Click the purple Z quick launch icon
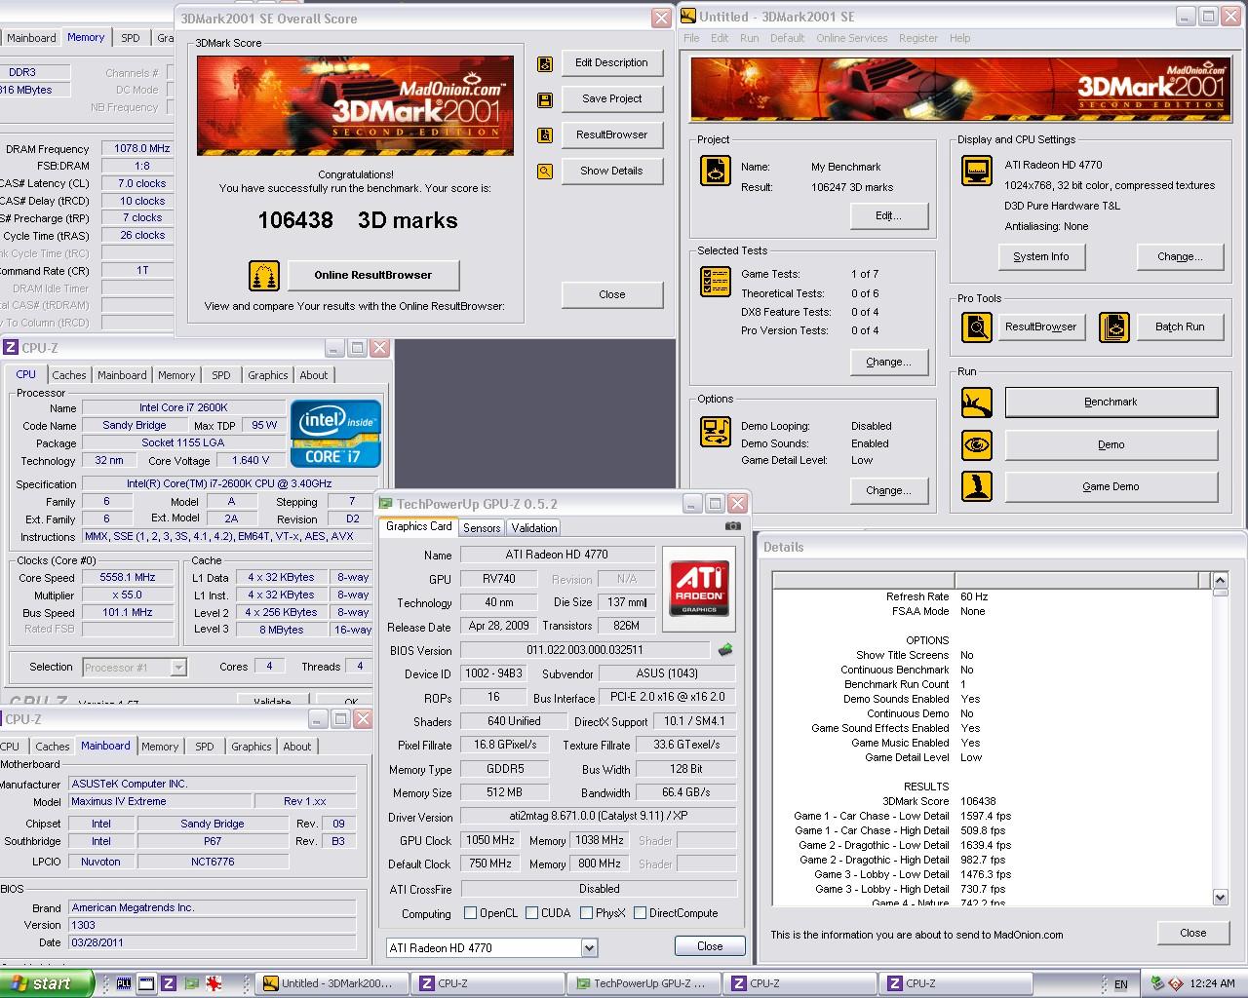Image resolution: width=1248 pixels, height=998 pixels. 169,983
